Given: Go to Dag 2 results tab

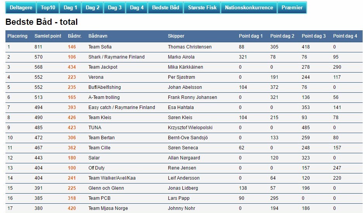Looking at the screenshot, I should tap(92, 8).
